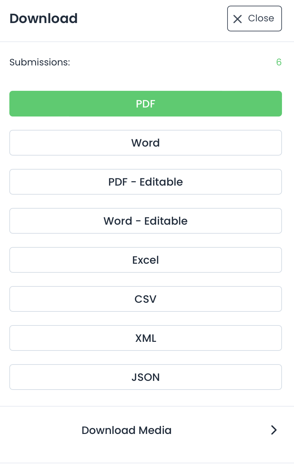The image size is (294, 468).
Task: Export submissions as JSON
Action: pyautogui.click(x=146, y=377)
